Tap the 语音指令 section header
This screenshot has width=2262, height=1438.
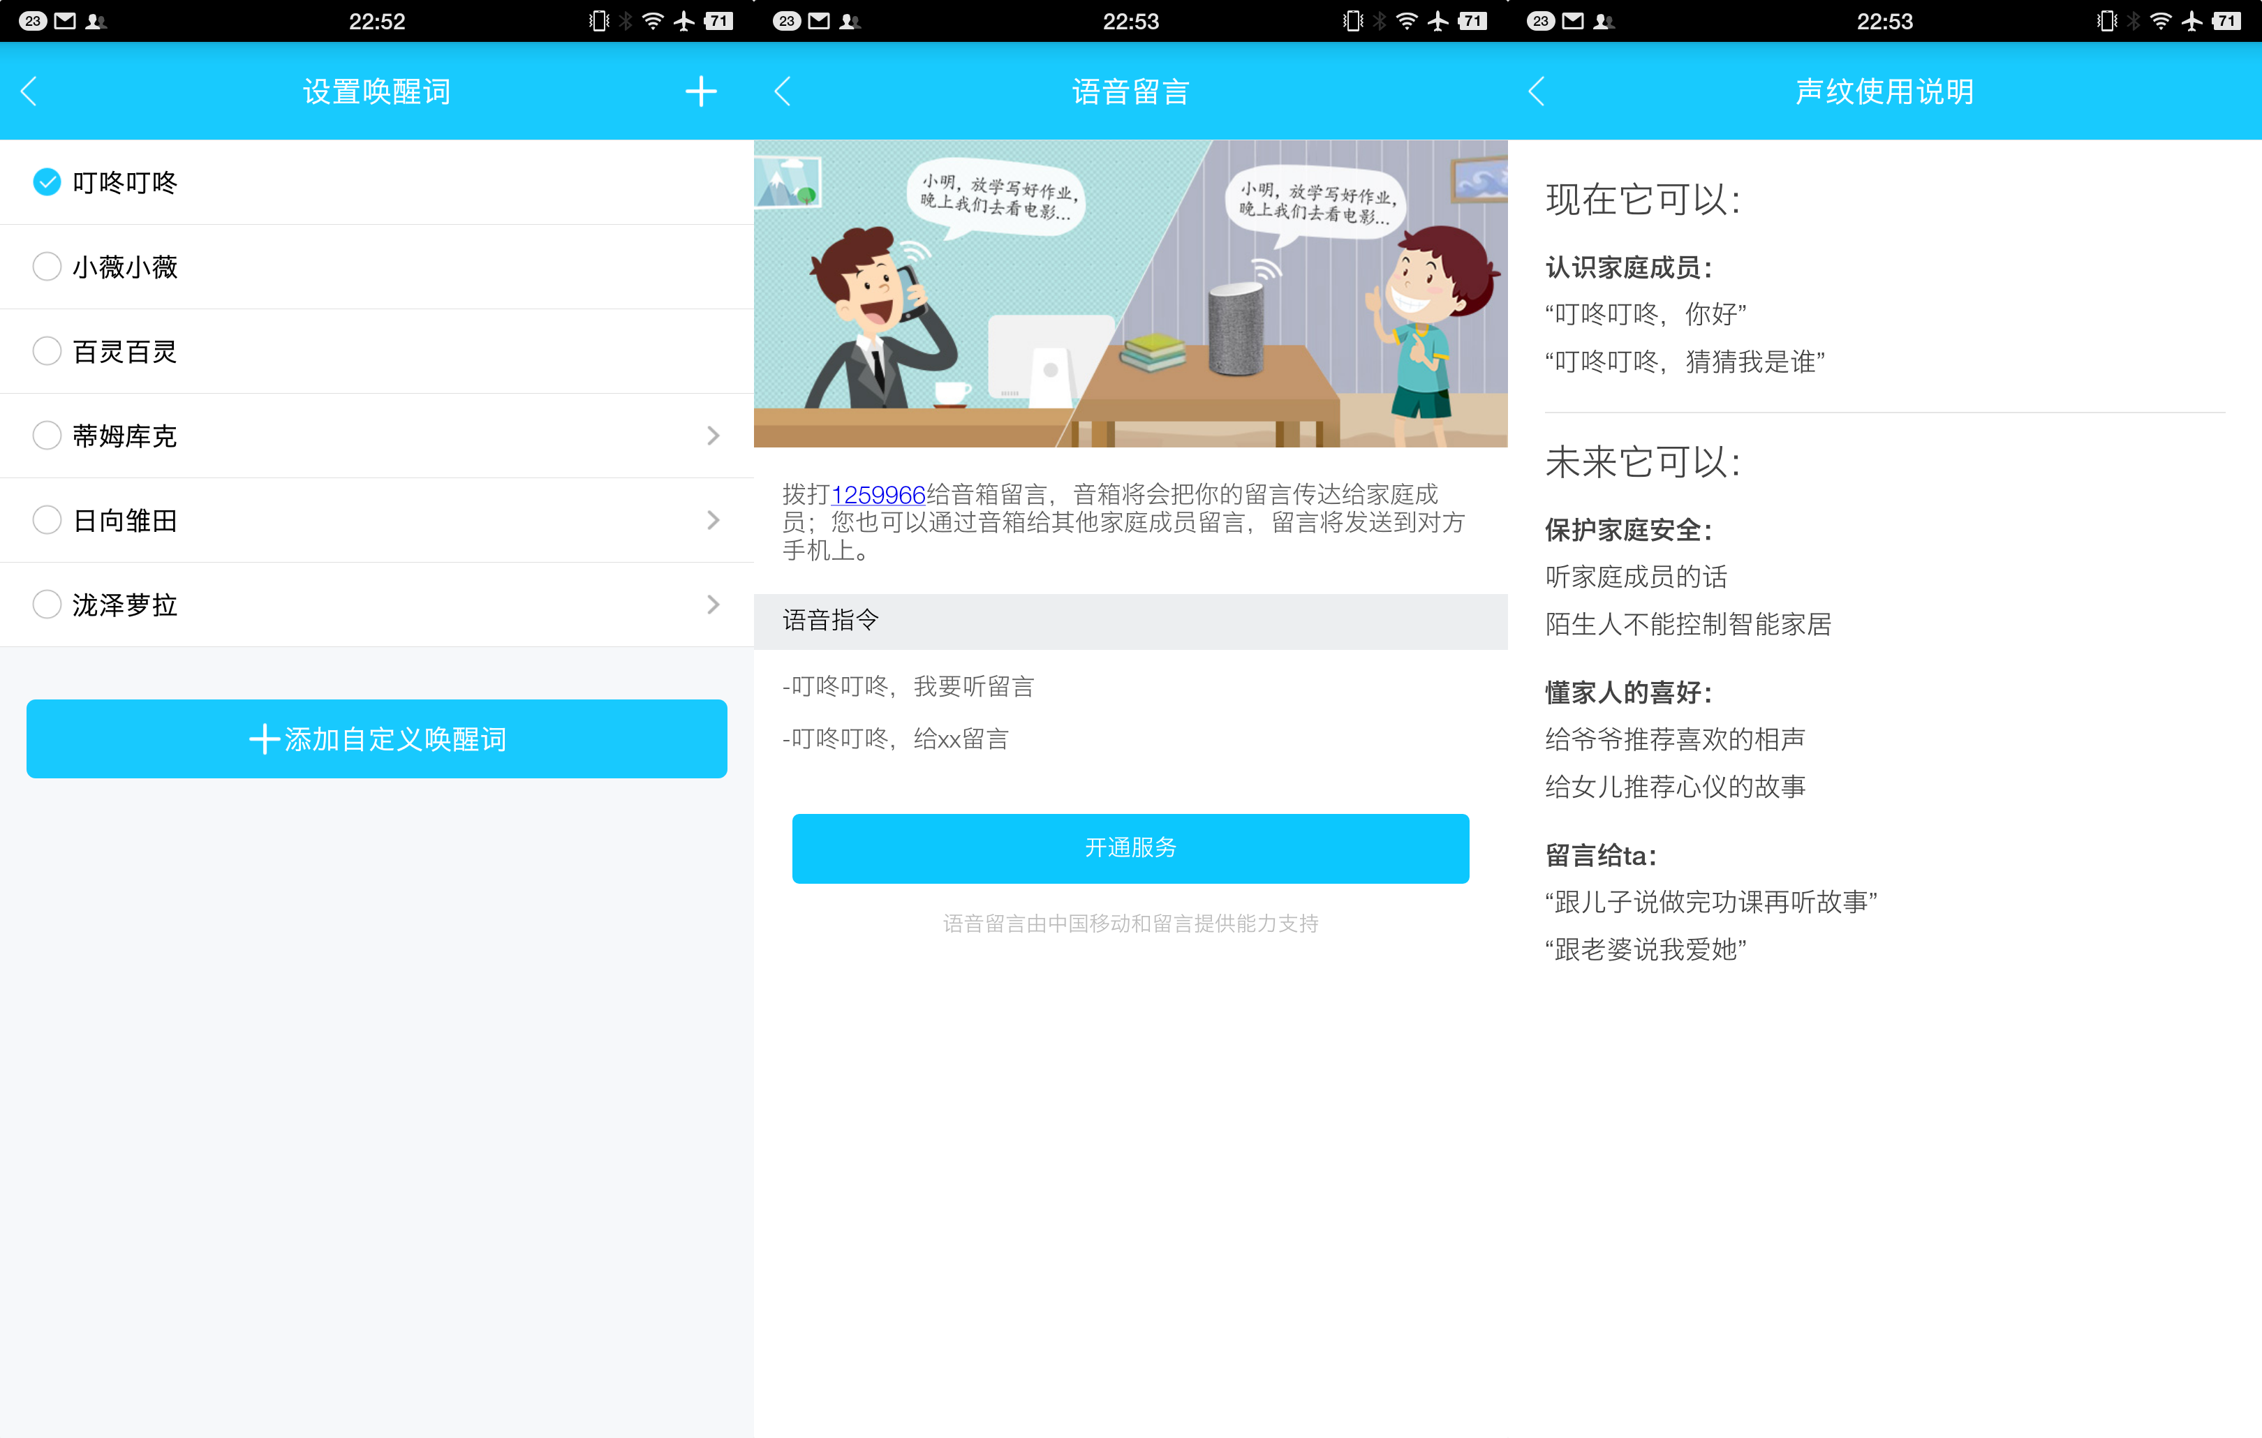[x=1130, y=621]
